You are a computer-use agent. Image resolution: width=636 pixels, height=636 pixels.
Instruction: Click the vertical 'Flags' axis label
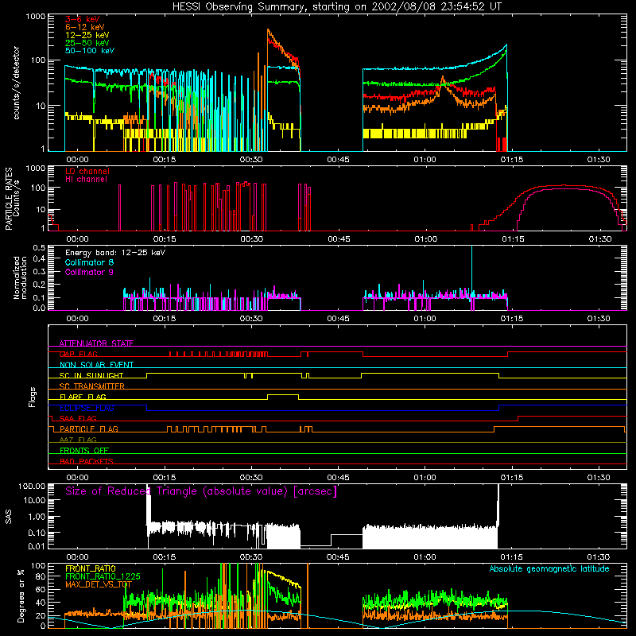pyautogui.click(x=32, y=397)
